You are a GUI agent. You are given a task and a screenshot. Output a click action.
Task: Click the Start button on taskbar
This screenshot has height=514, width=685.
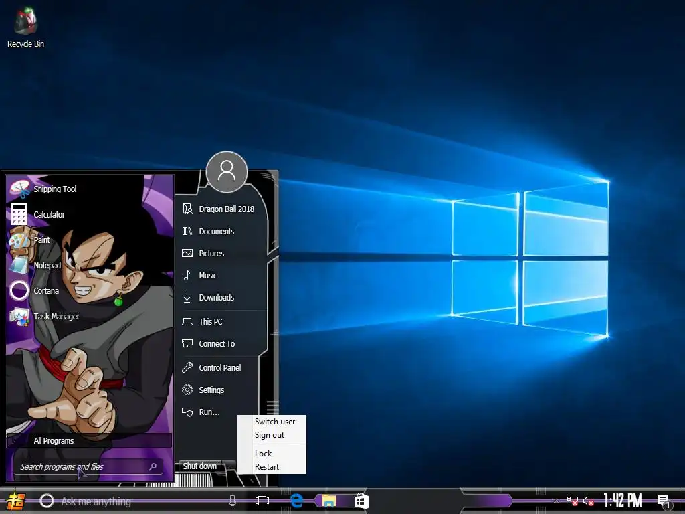click(17, 501)
